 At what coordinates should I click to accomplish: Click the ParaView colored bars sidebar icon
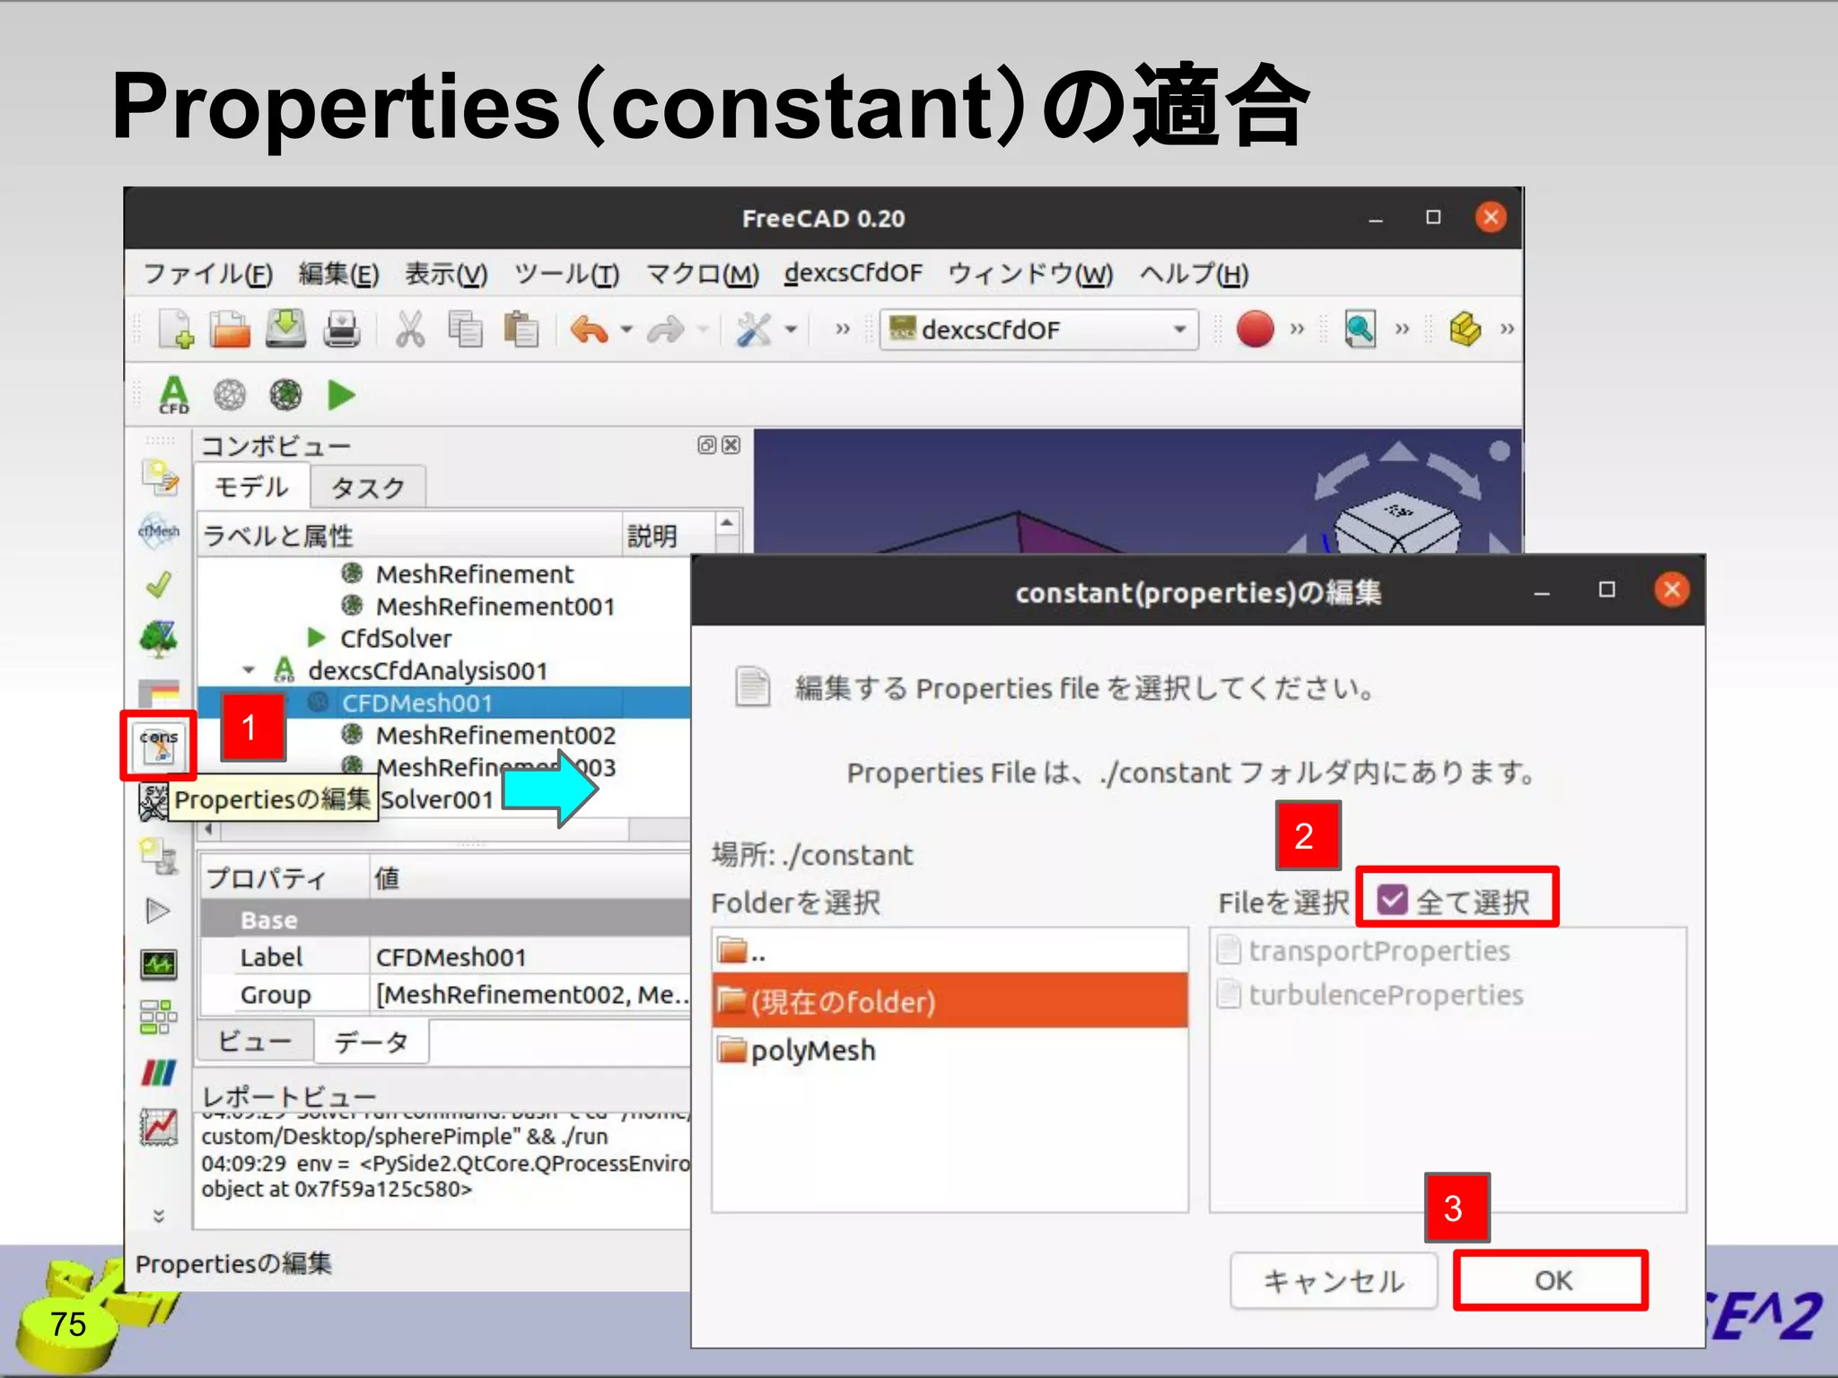click(x=159, y=1072)
